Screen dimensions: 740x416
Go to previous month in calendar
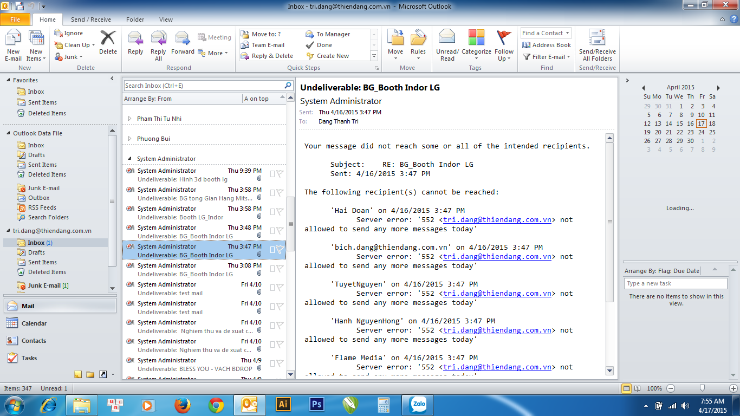[x=644, y=88]
